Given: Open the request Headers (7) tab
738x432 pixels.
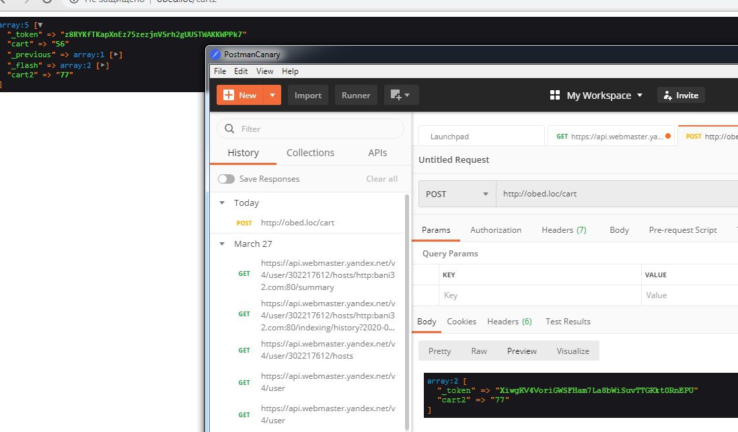Looking at the screenshot, I should tap(564, 230).
